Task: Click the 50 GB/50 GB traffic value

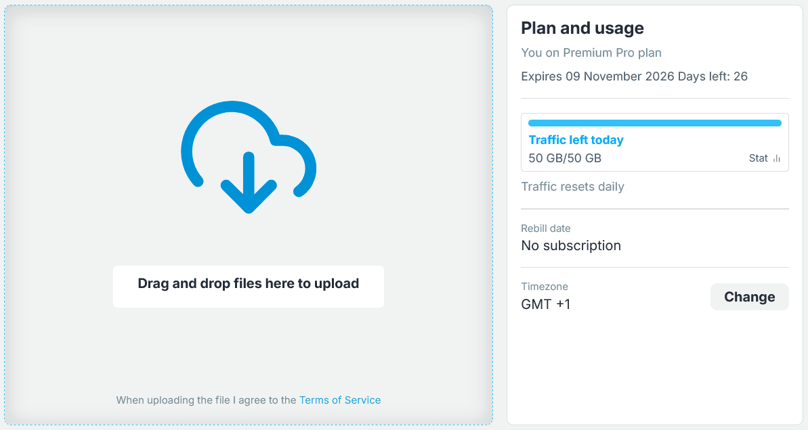Action: click(565, 158)
